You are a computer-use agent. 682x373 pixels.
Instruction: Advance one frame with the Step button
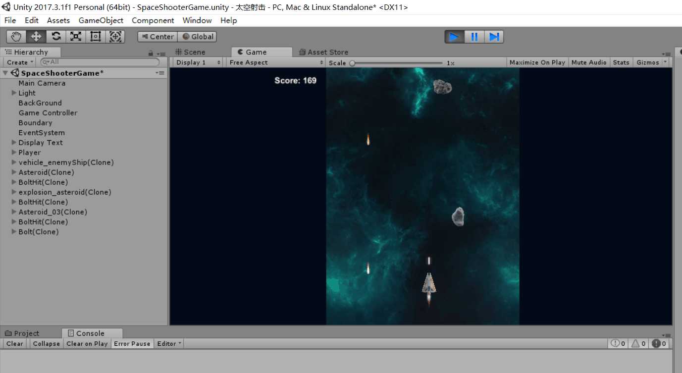tap(494, 37)
